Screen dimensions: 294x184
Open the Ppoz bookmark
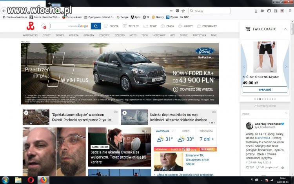[136, 17]
